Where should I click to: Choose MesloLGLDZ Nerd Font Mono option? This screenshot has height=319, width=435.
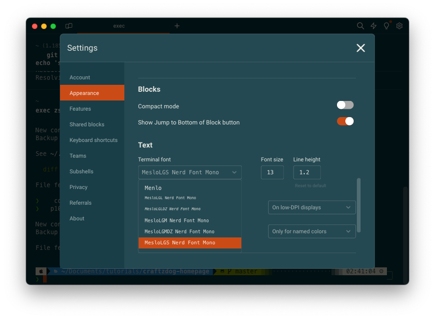(x=190, y=209)
